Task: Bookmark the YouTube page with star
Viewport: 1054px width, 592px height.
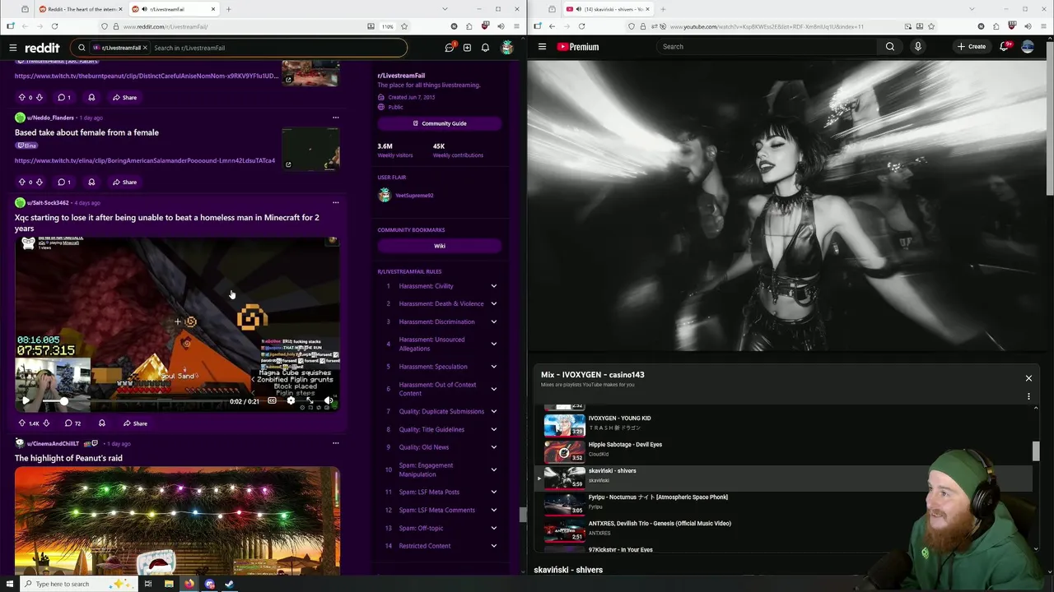Action: pos(931,26)
